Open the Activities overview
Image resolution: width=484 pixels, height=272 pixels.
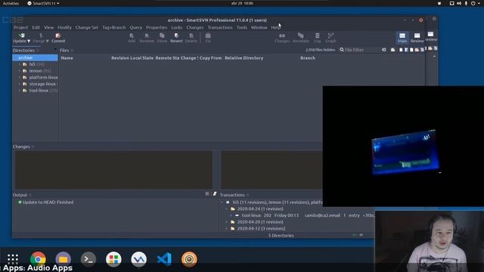[11, 3]
